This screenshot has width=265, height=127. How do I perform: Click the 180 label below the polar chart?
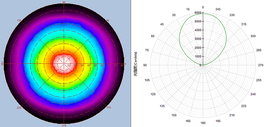click(x=203, y=123)
